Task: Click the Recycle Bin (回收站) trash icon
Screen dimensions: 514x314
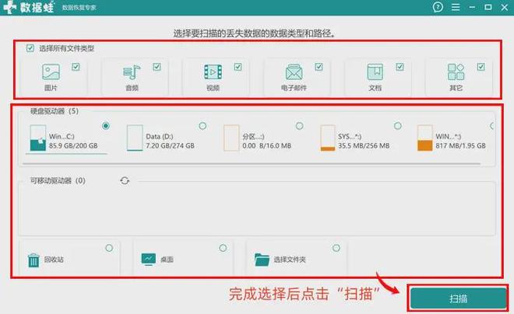Action: pyautogui.click(x=33, y=260)
